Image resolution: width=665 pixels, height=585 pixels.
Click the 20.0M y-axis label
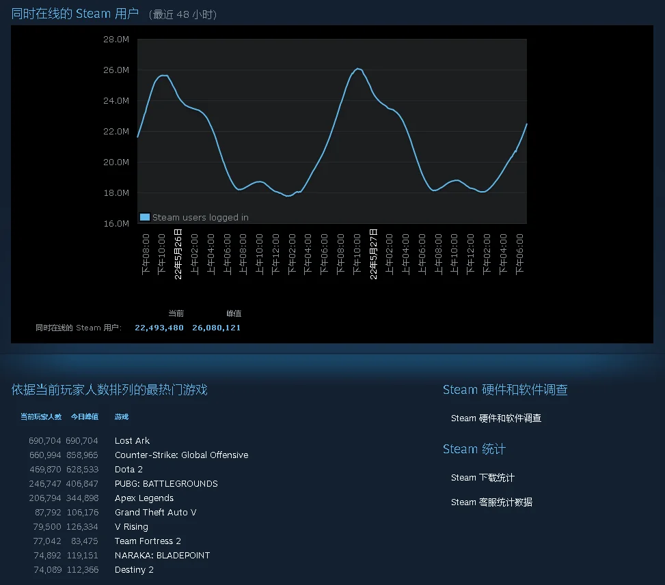[x=116, y=162]
